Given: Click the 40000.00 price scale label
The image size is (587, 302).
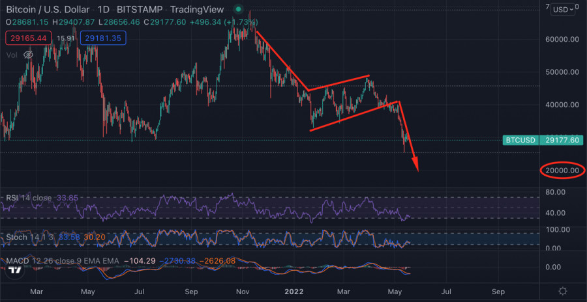Looking at the screenshot, I should point(562,104).
